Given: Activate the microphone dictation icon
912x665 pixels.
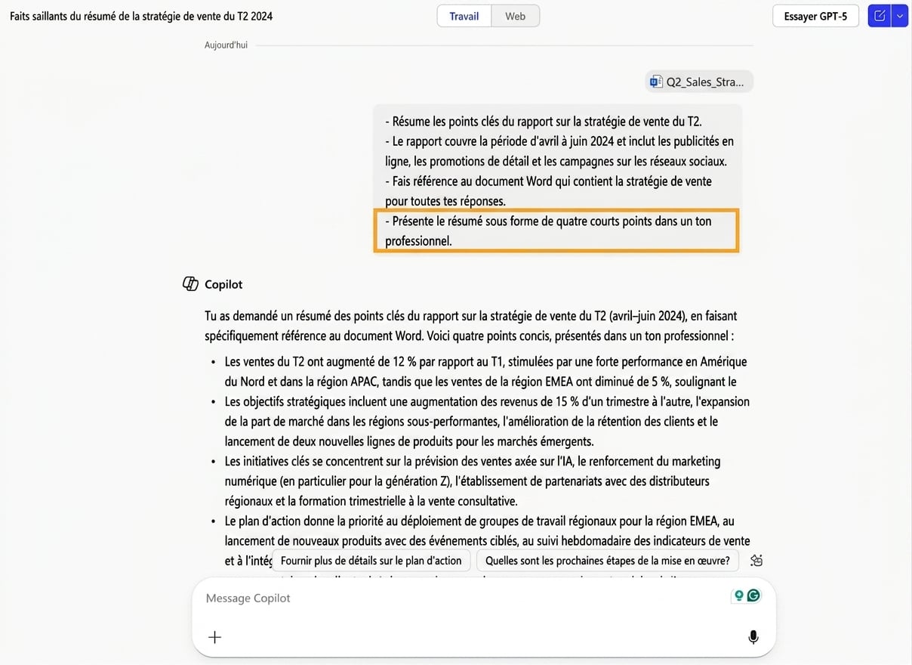Looking at the screenshot, I should coord(753,637).
